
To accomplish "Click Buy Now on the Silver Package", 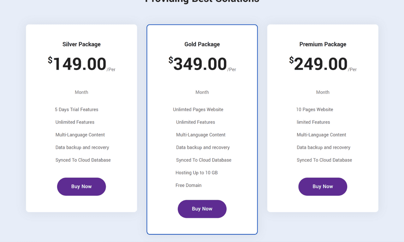I will (81, 187).
